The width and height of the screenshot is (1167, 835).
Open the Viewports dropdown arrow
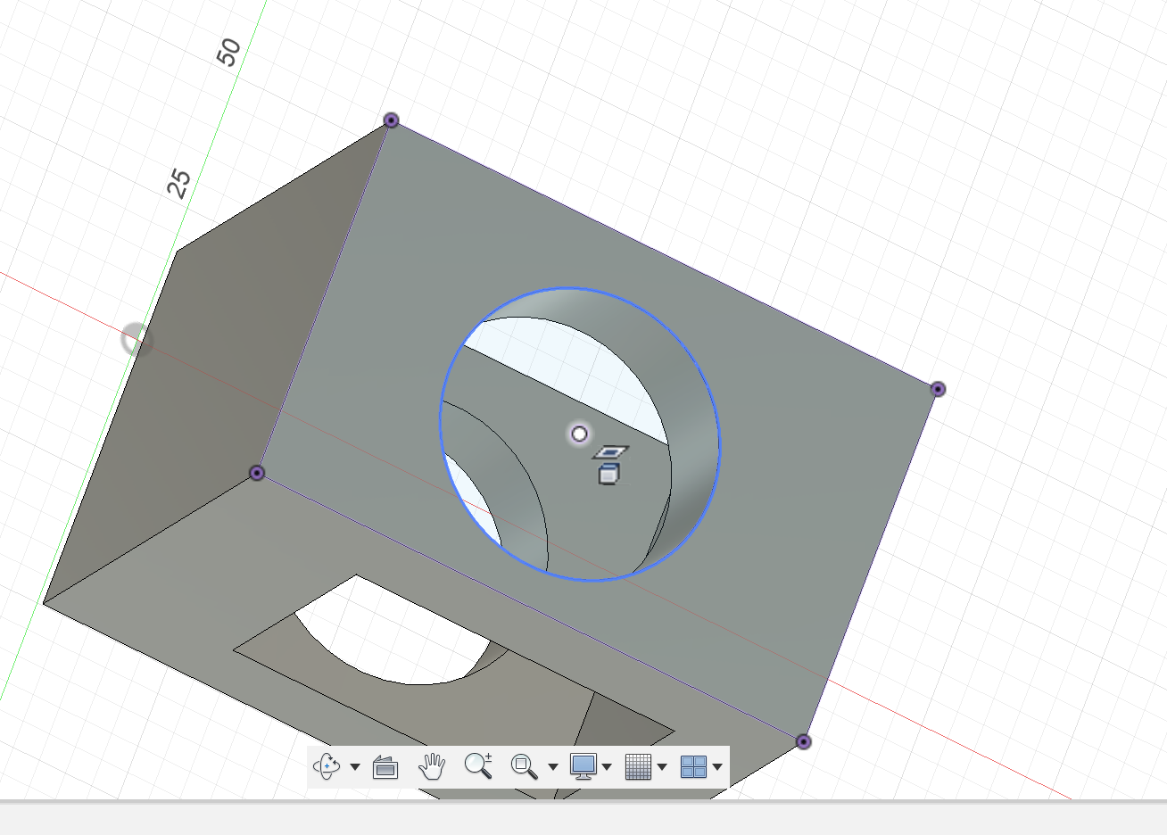719,765
